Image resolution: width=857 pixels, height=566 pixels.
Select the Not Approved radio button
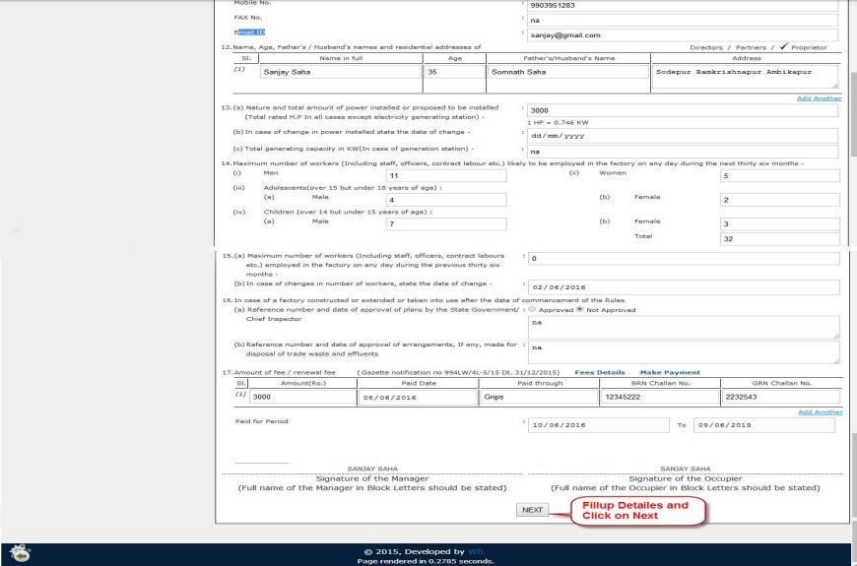coord(580,309)
